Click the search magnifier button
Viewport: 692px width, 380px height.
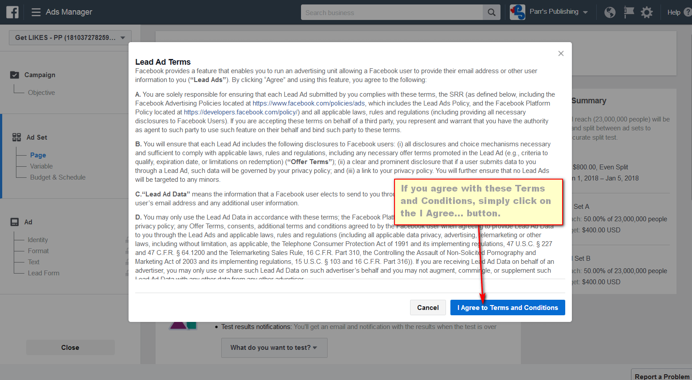click(x=492, y=12)
